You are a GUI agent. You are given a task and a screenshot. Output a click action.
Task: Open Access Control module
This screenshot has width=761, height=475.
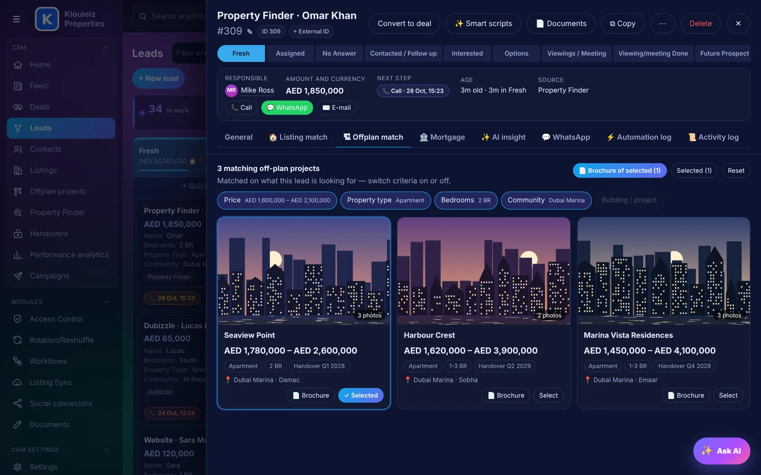point(61,319)
